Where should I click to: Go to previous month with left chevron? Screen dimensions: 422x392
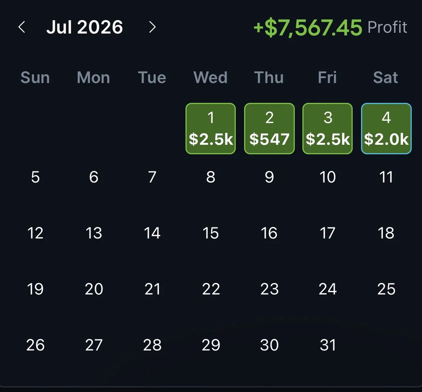(22, 27)
